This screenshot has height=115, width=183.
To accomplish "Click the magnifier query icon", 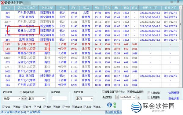I will (x=110, y=105).
